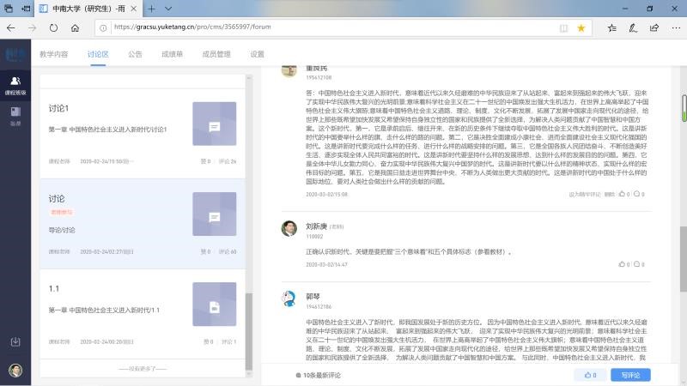
Task: Show the 10条最新评论 notification
Action: tap(322, 376)
